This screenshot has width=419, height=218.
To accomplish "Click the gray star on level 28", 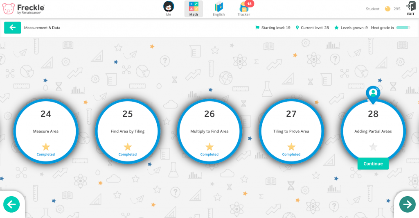I will point(373,147).
